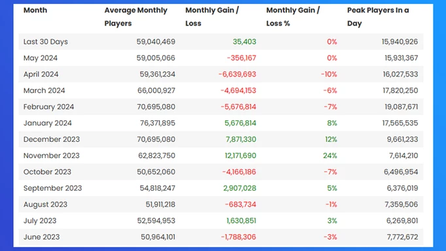Screen dimensions: 446x251
Task: Click the Month column header
Action: pyautogui.click(x=35, y=10)
